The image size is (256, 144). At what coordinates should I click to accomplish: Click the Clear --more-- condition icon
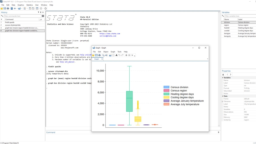(x=41, y=9)
